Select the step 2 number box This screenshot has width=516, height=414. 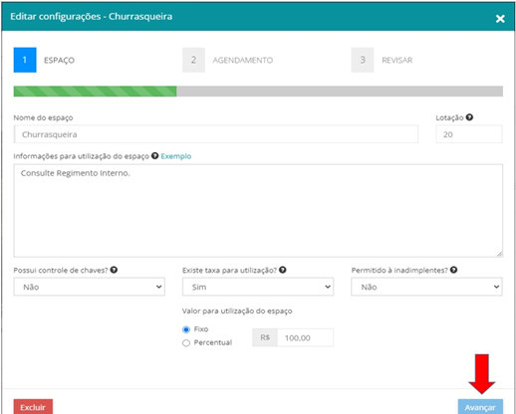click(x=193, y=60)
